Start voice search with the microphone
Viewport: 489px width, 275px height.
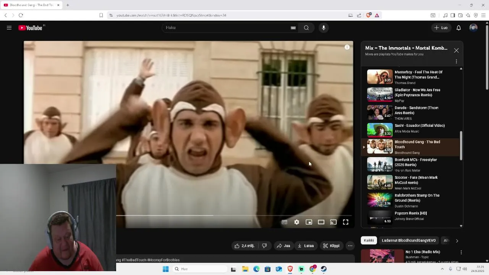(324, 28)
